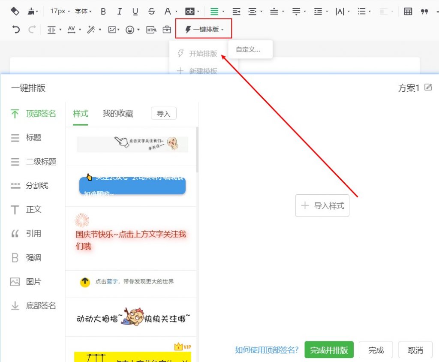Click the text background highlight icon

click(189, 12)
